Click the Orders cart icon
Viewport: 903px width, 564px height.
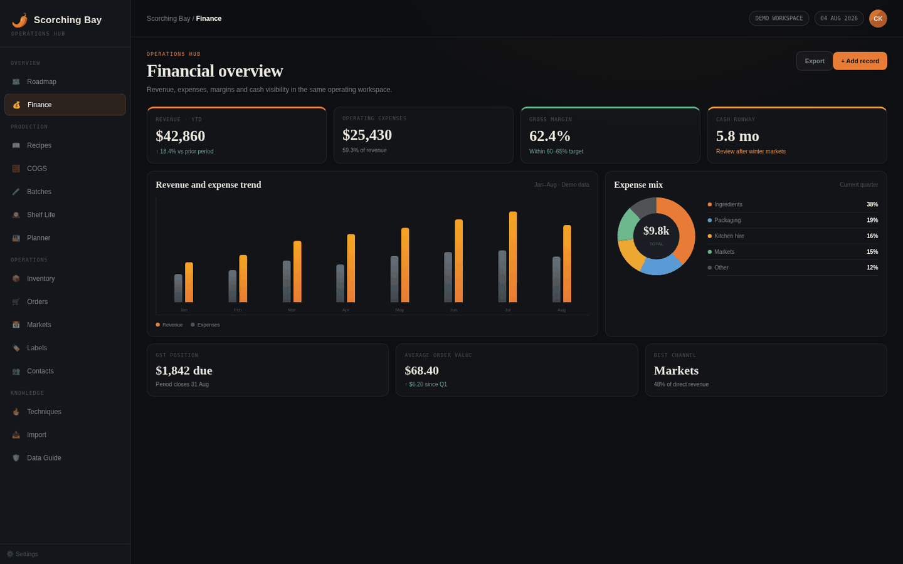pyautogui.click(x=16, y=302)
